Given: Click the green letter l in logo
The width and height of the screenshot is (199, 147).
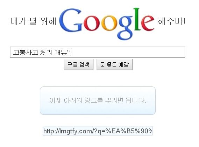Looking at the screenshot, I should 138,19.
